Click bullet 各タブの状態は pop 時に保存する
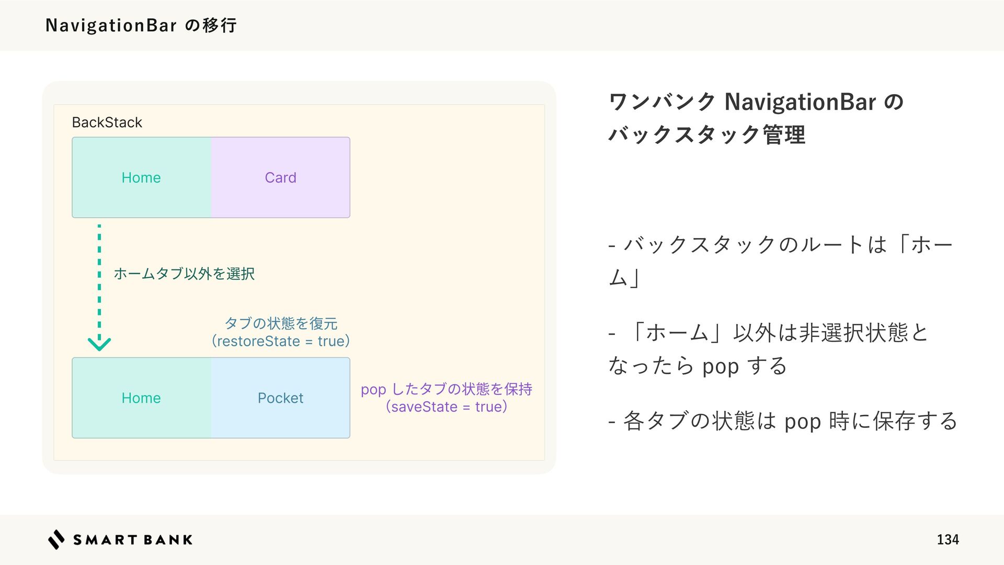The width and height of the screenshot is (1004, 565). pos(783,421)
